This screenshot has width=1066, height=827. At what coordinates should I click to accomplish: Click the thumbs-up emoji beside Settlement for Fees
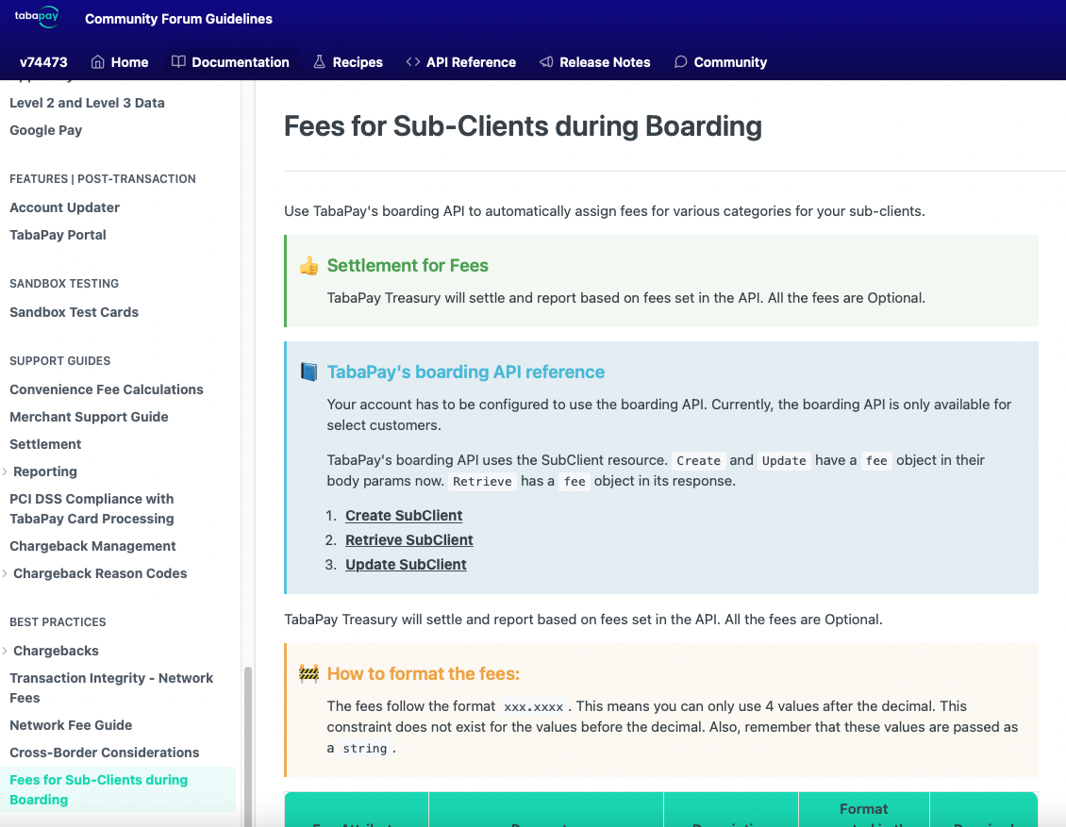308,266
